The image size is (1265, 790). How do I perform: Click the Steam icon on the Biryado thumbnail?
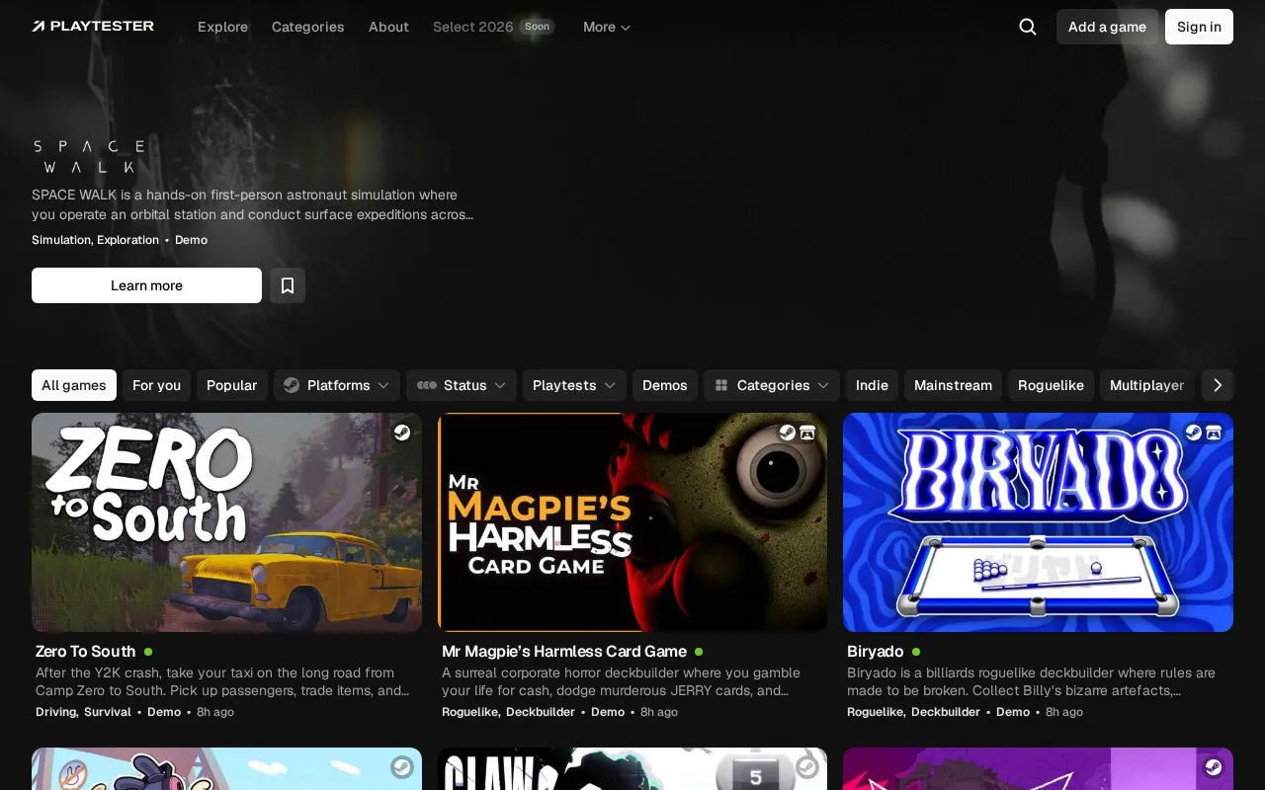pos(1193,433)
